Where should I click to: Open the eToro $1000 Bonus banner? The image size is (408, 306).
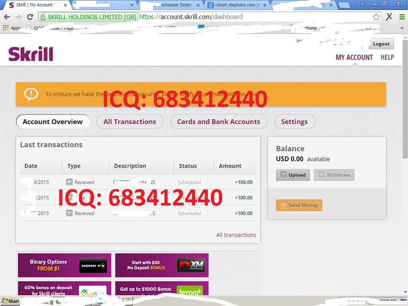click(x=162, y=288)
